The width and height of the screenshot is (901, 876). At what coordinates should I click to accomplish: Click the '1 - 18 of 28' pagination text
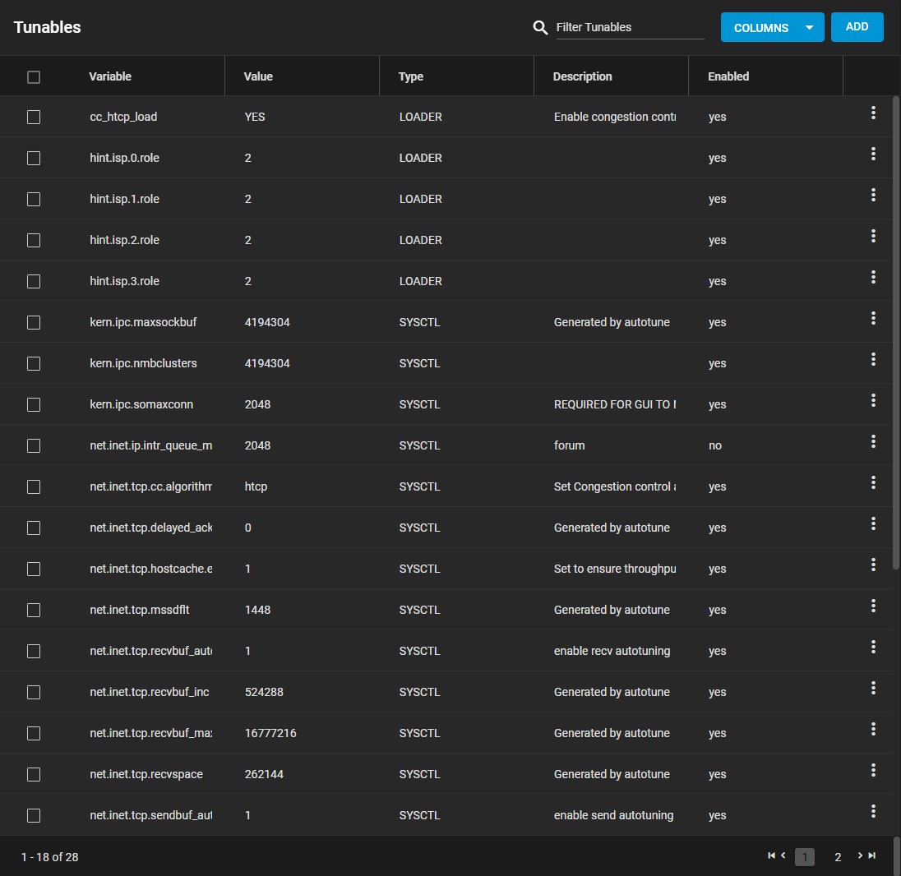coord(49,857)
